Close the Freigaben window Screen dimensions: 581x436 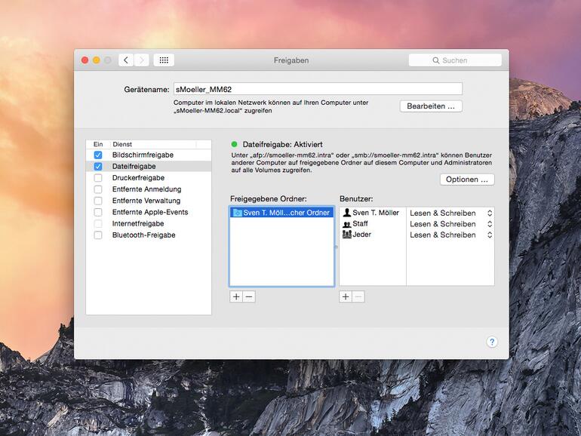(85, 60)
